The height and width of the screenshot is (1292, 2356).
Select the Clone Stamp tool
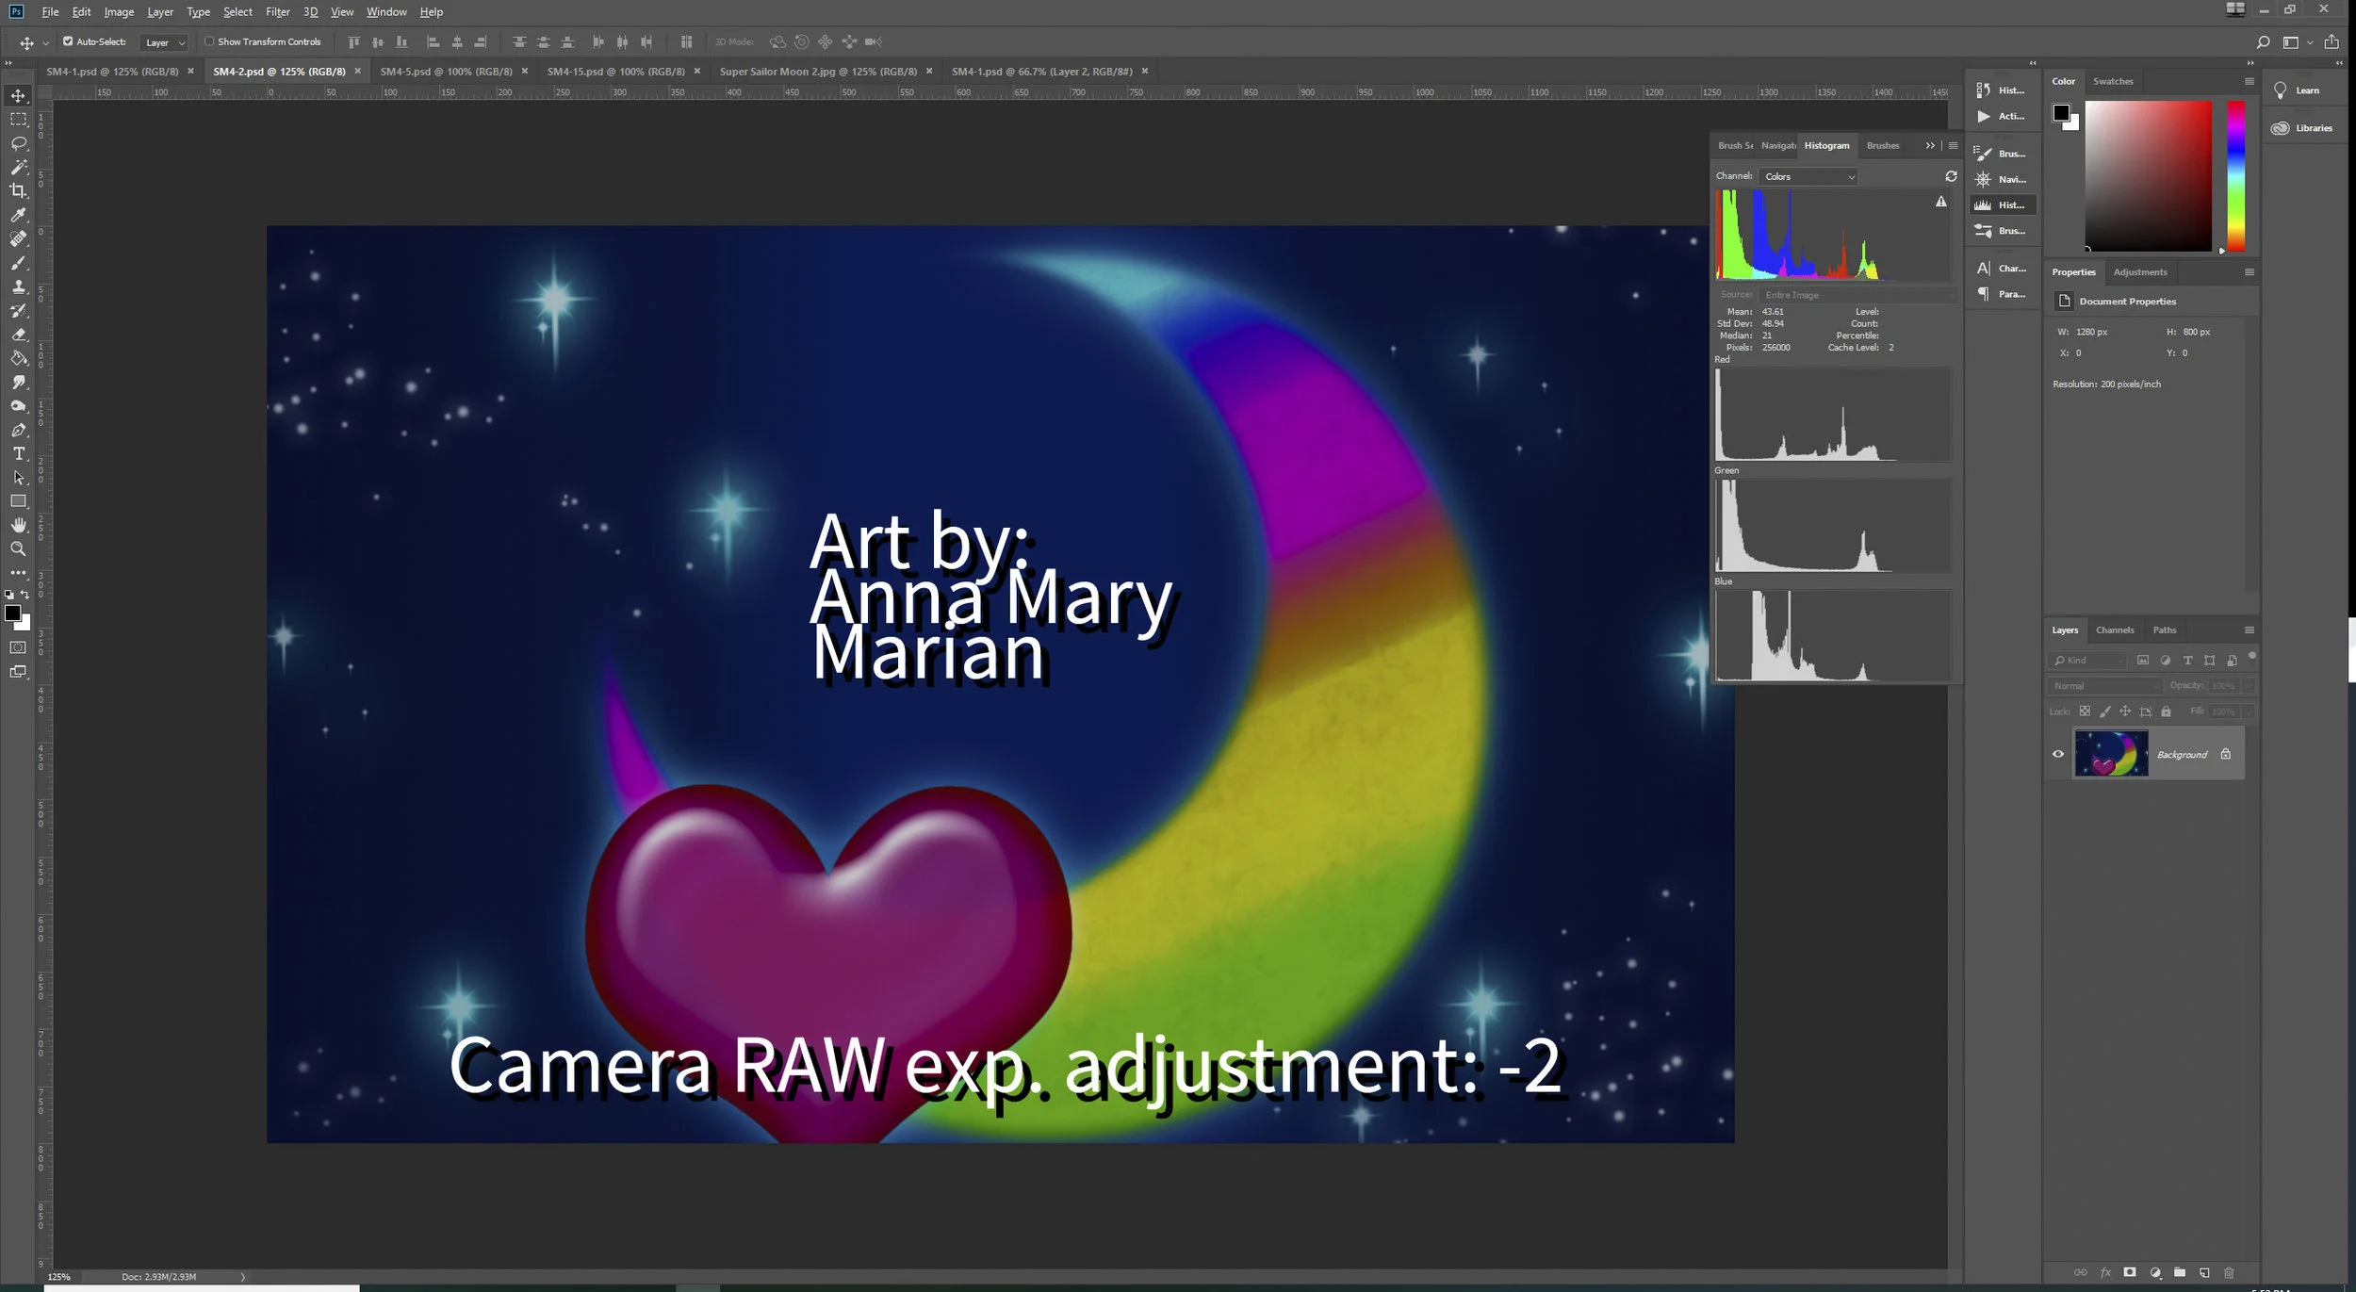pyautogui.click(x=18, y=286)
